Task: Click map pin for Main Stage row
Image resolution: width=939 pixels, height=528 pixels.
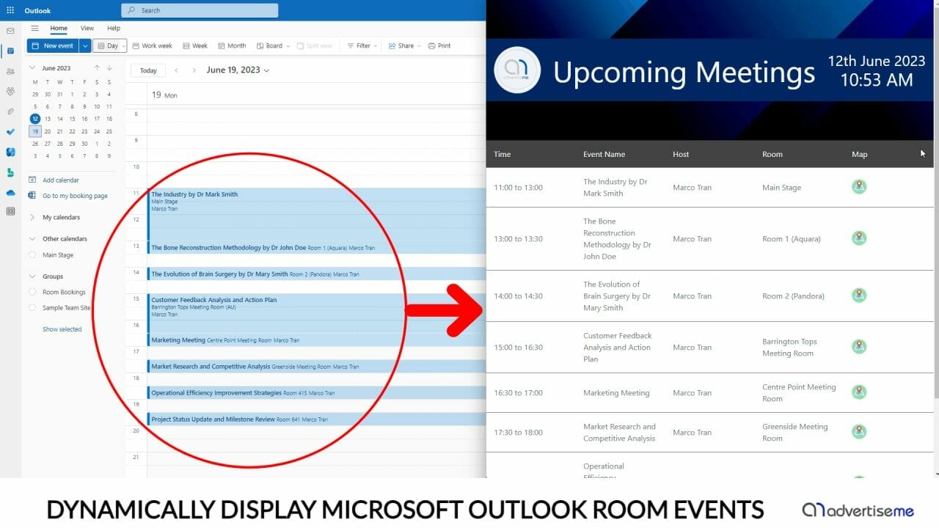Action: point(859,187)
